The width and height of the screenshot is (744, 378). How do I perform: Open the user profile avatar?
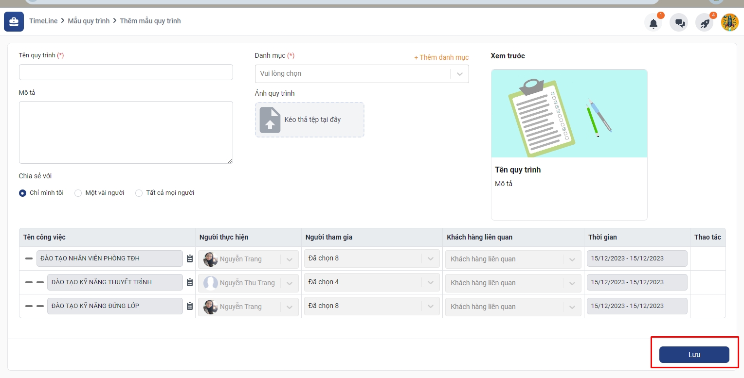729,22
